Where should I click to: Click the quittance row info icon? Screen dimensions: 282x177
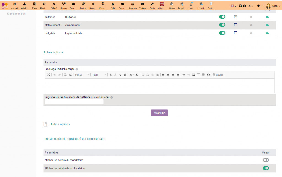coord(251,17)
